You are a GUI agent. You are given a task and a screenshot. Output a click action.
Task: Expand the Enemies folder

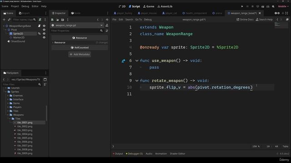pyautogui.click(x=8, y=96)
